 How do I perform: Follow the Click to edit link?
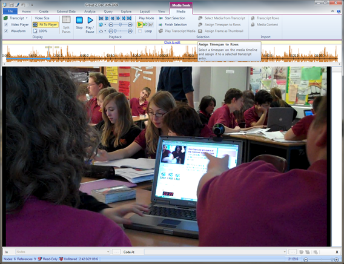click(x=172, y=42)
